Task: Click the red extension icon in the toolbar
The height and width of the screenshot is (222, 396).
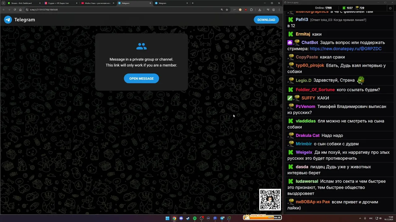Action: [246, 10]
